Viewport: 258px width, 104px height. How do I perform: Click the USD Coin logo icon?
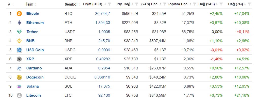(x=19, y=50)
